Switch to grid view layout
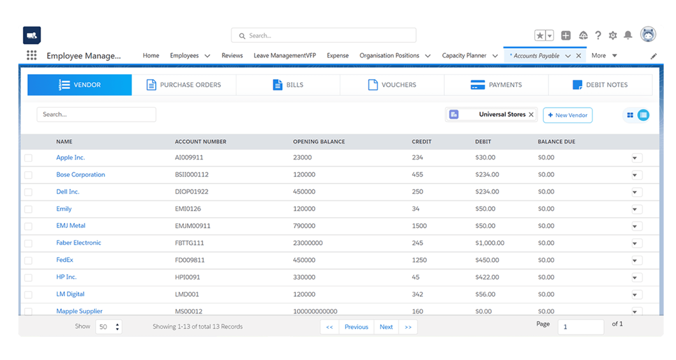 [630, 115]
